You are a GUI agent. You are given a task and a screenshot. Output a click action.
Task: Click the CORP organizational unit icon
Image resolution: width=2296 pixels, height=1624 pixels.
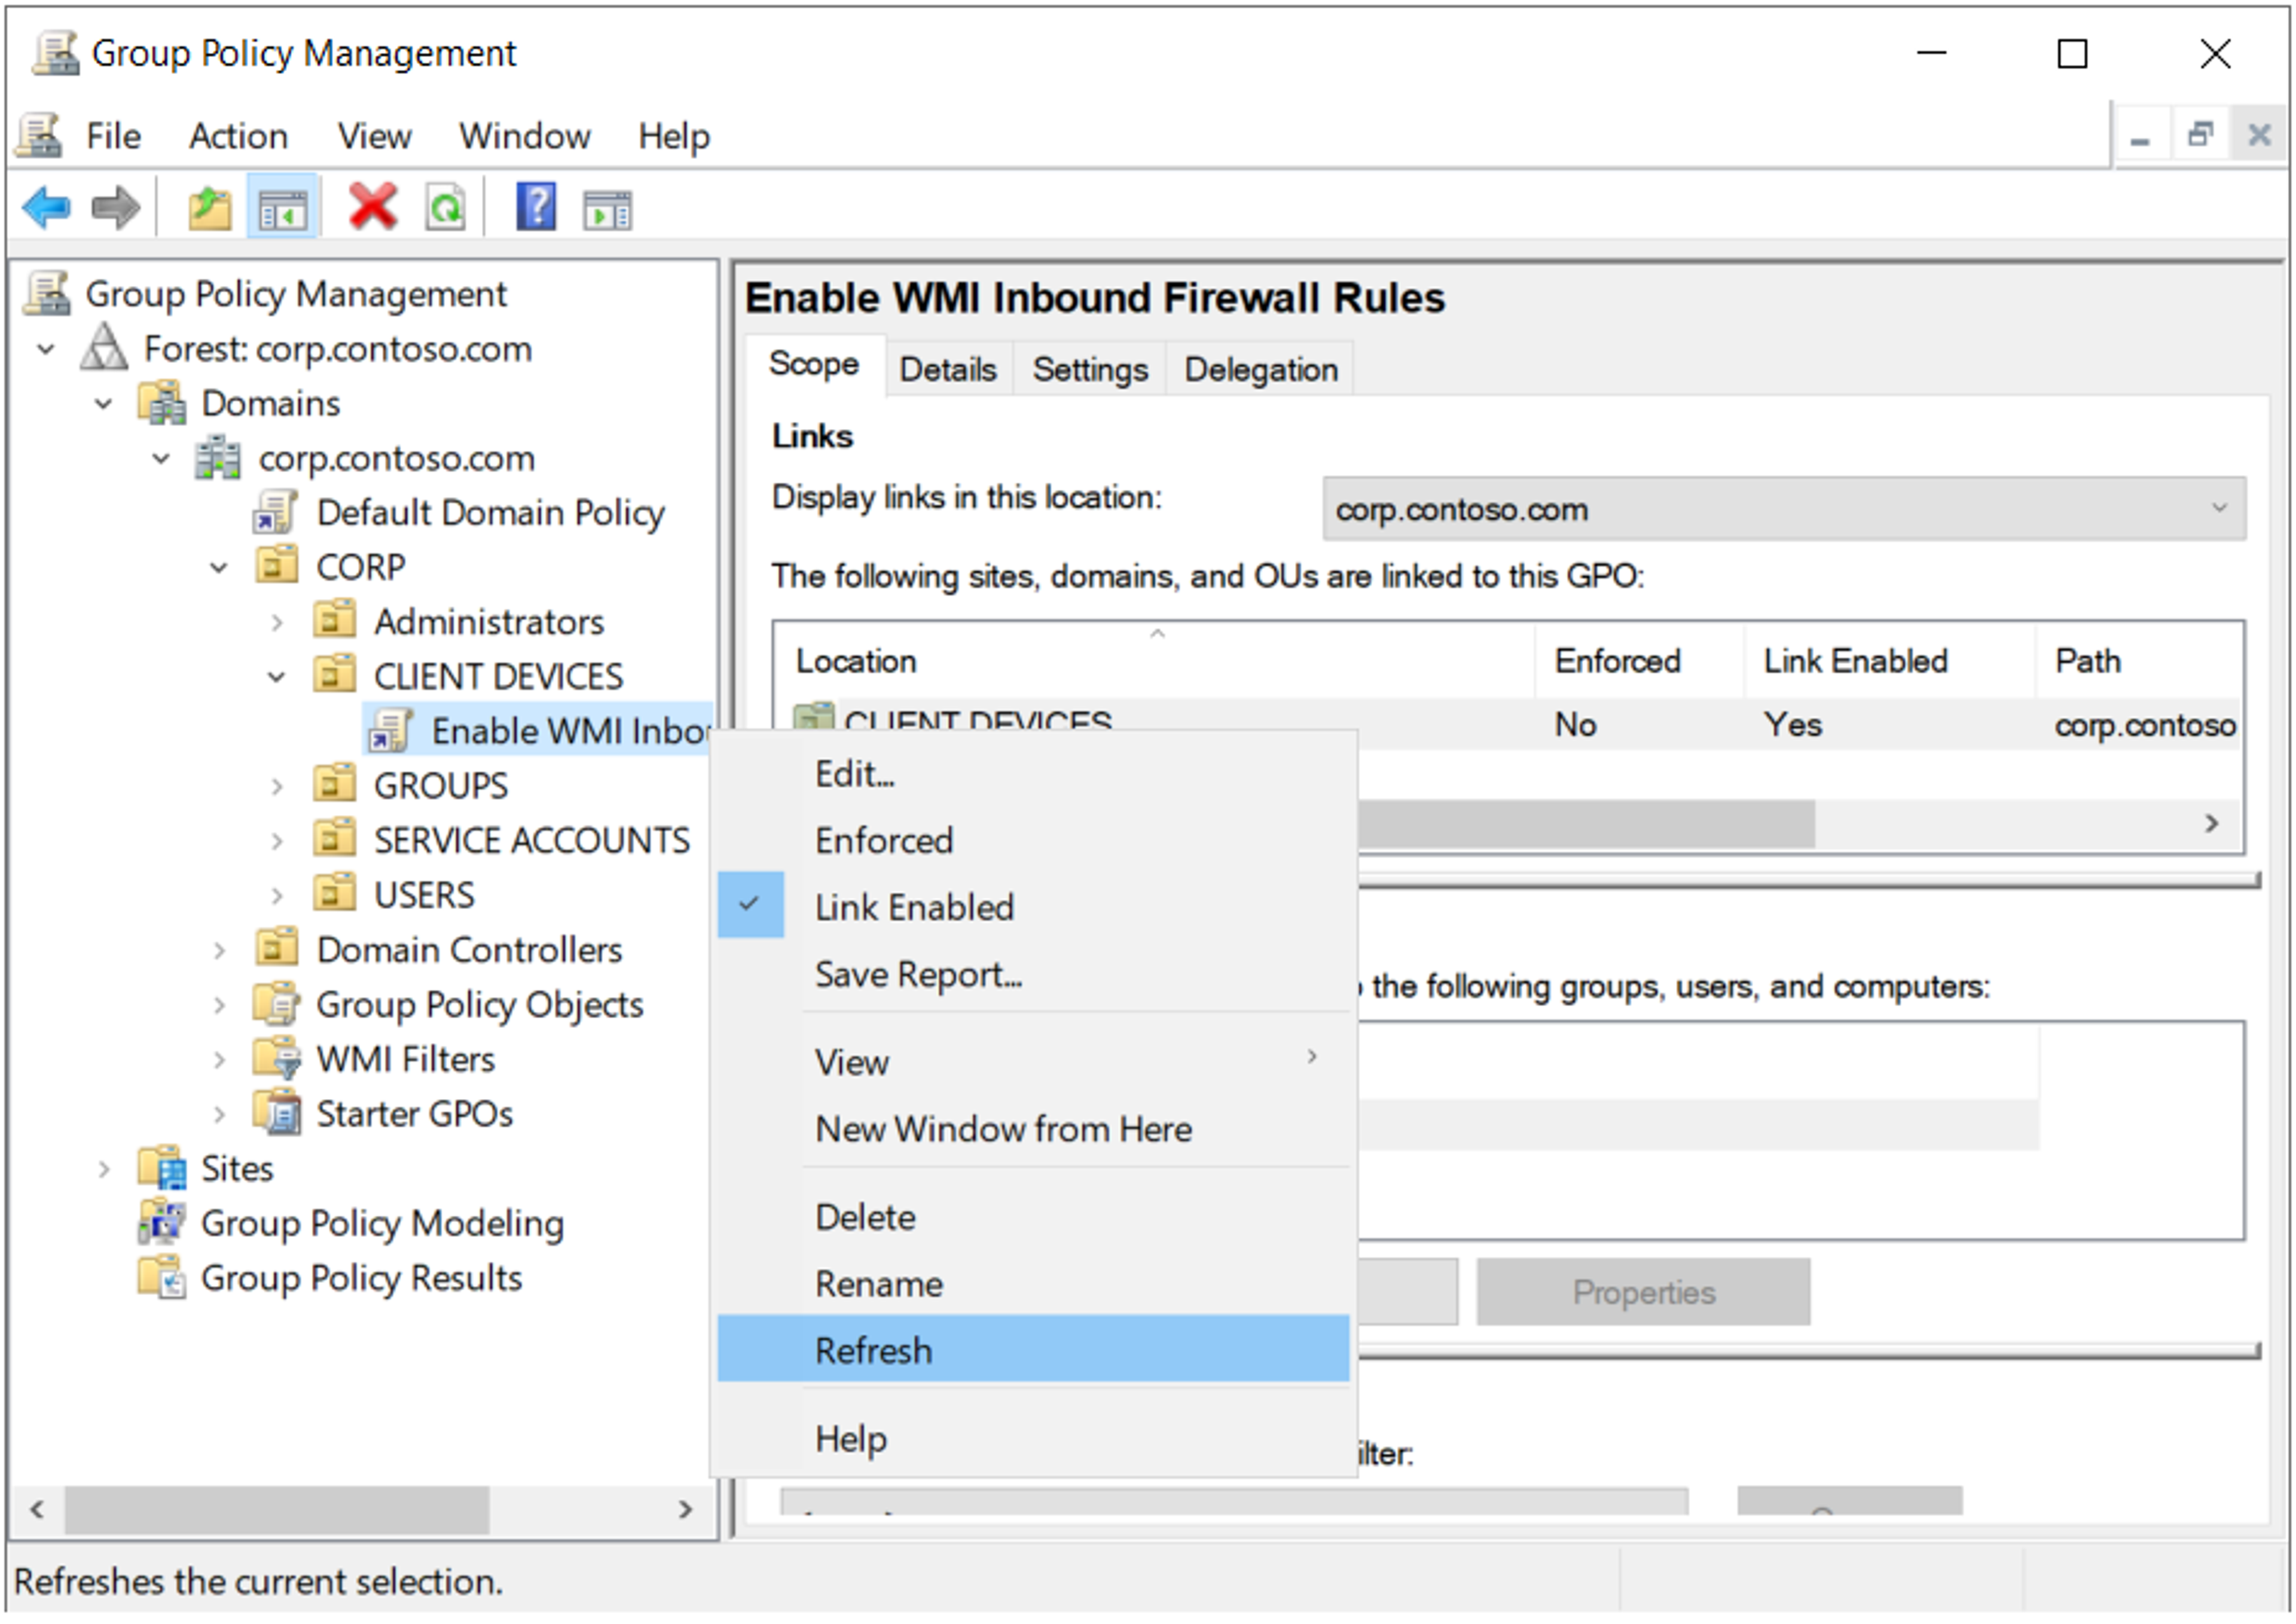277,566
